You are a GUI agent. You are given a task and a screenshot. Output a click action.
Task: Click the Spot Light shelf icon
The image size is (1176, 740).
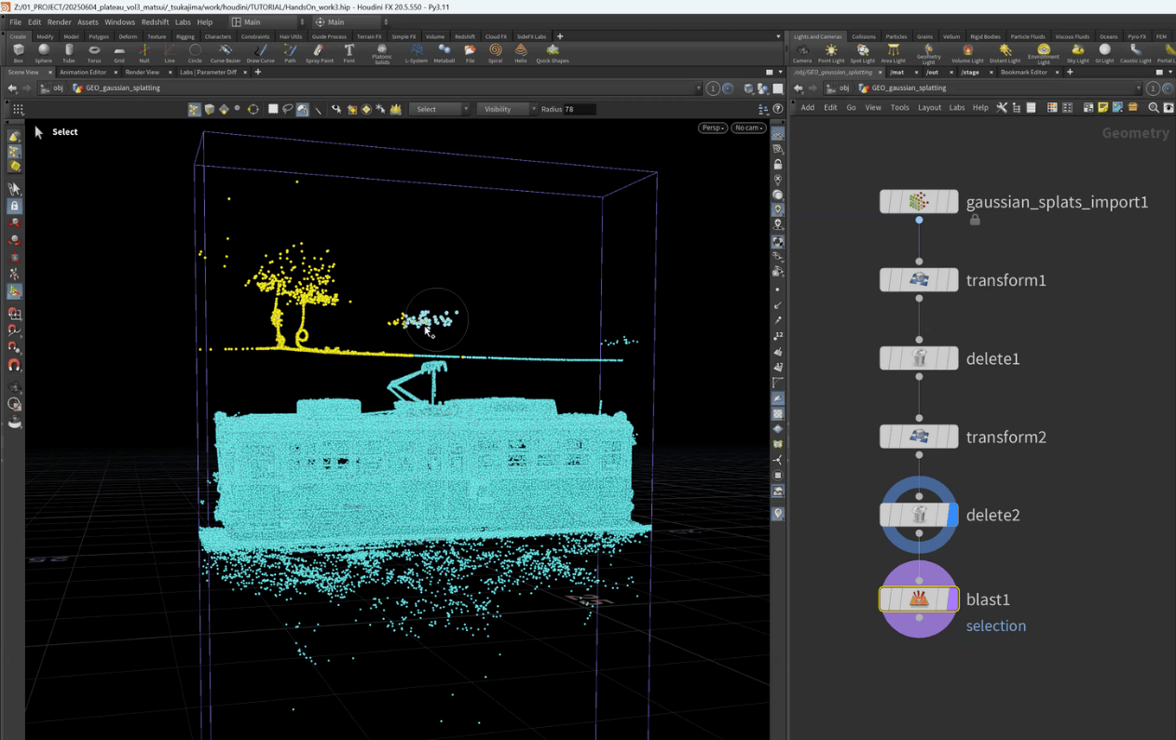(x=862, y=52)
